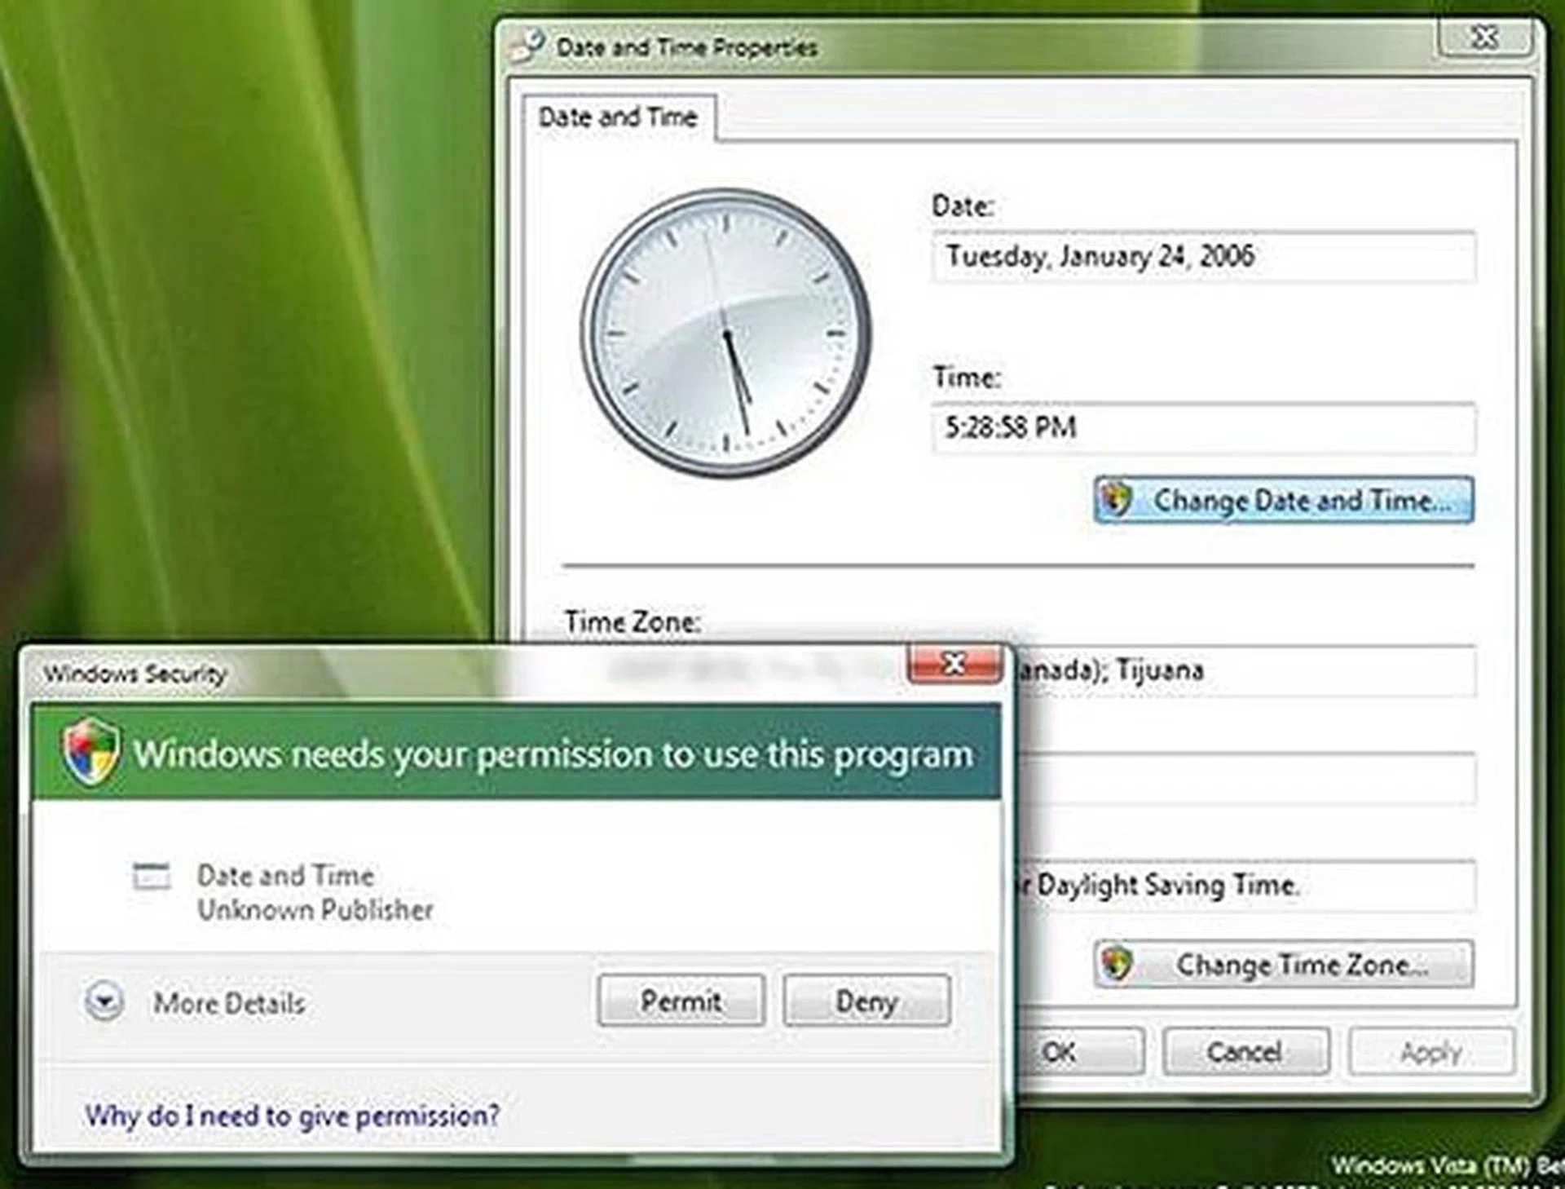Click the Permit button
Image resolution: width=1565 pixels, height=1189 pixels.
click(681, 1001)
